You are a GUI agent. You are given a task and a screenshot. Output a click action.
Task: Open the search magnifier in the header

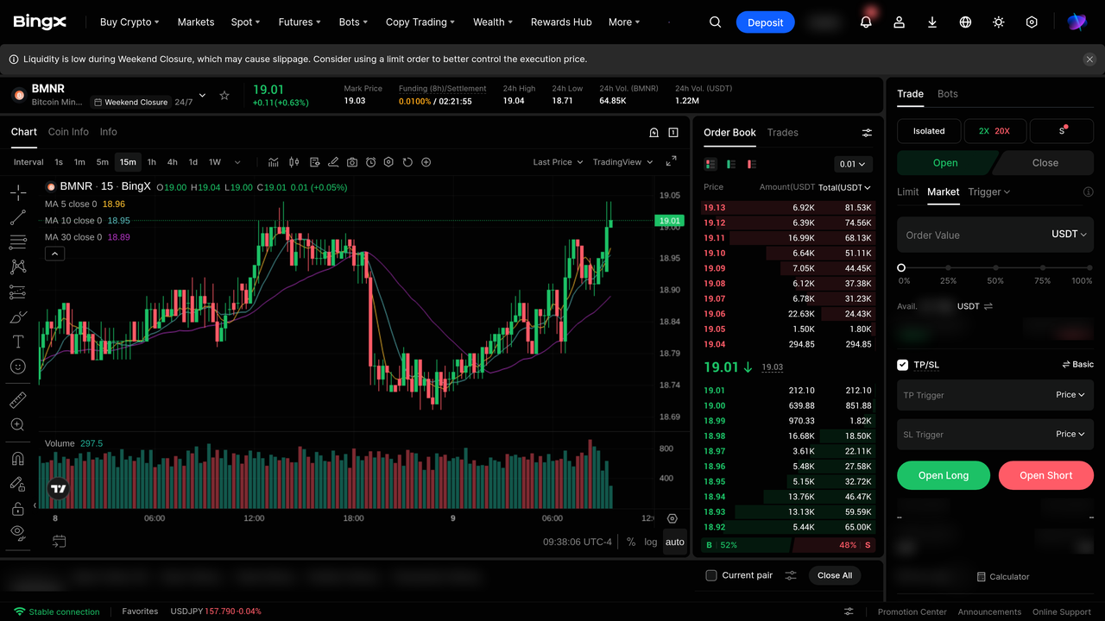pyautogui.click(x=715, y=22)
